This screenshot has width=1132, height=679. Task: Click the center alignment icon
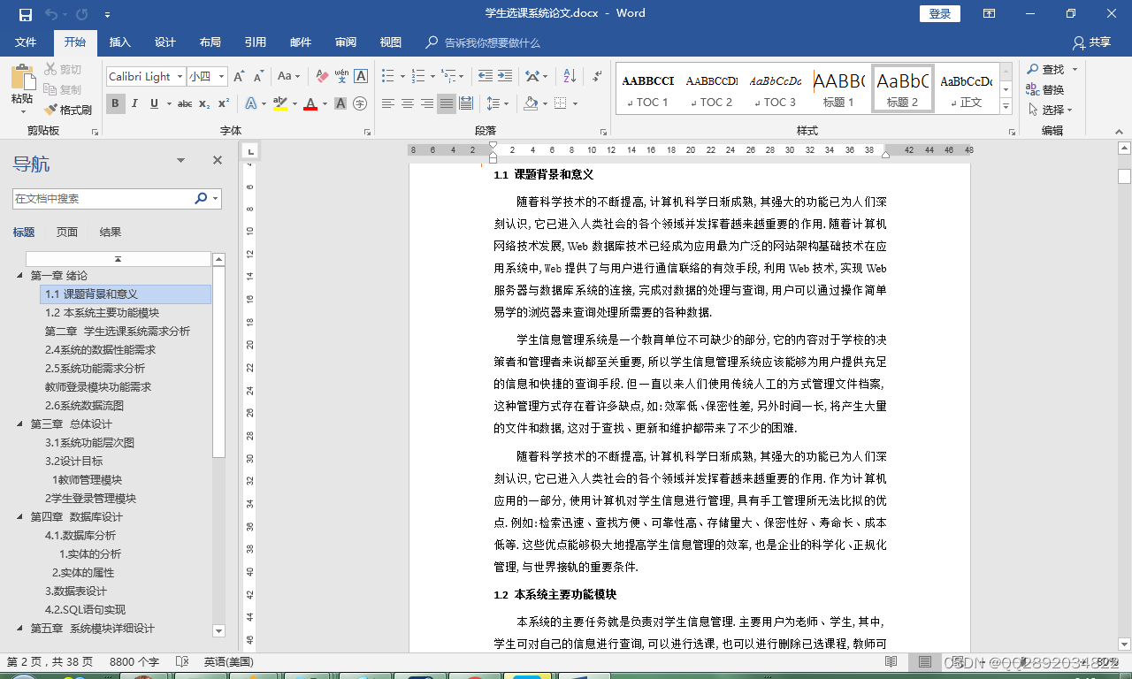tap(407, 103)
